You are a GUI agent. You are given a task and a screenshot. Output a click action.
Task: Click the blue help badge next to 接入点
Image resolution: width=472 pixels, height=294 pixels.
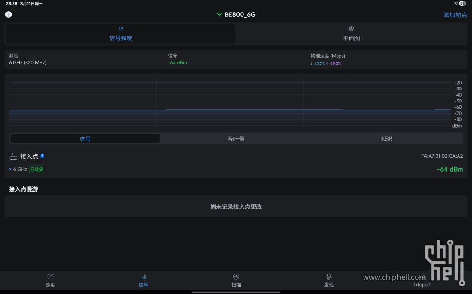(42, 156)
